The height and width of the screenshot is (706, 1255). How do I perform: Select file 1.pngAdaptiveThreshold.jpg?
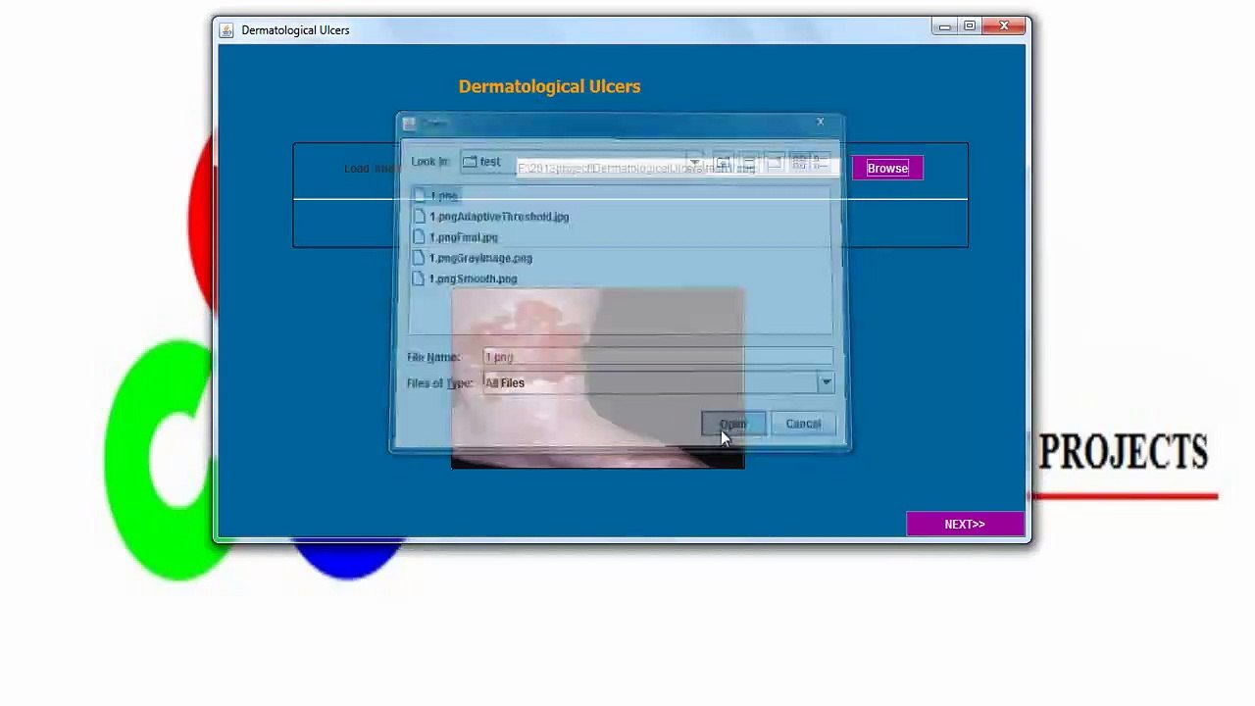click(x=491, y=217)
